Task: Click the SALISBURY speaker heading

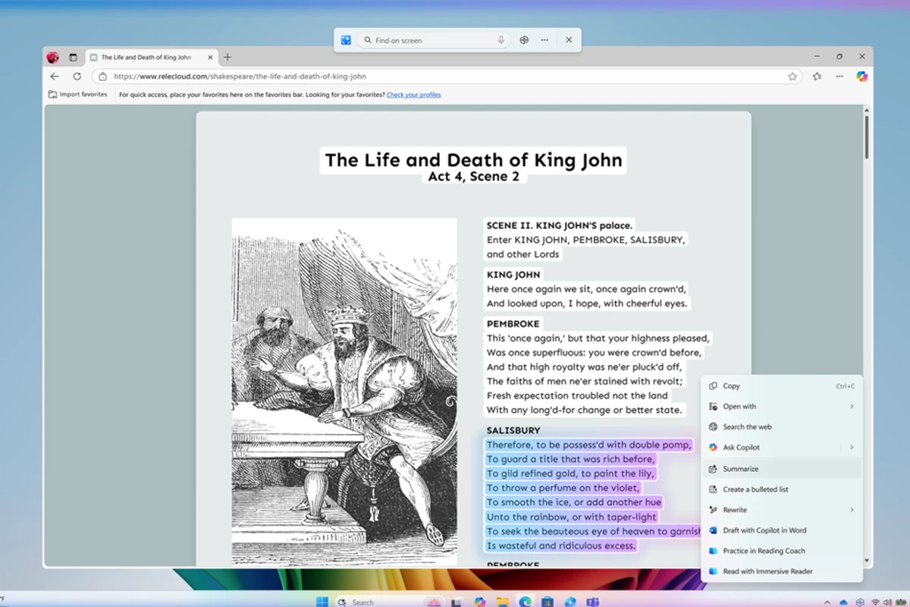Action: click(513, 430)
